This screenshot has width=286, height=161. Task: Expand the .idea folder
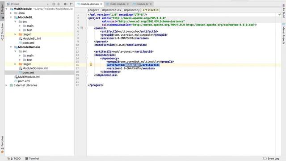[11, 13]
